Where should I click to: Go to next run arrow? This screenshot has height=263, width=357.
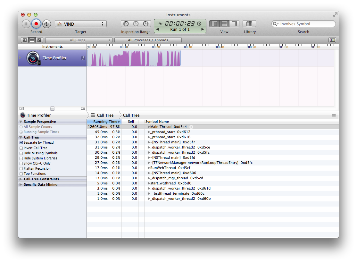point(203,29)
